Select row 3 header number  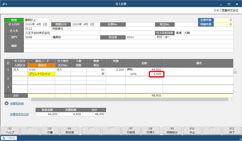pos(8,89)
